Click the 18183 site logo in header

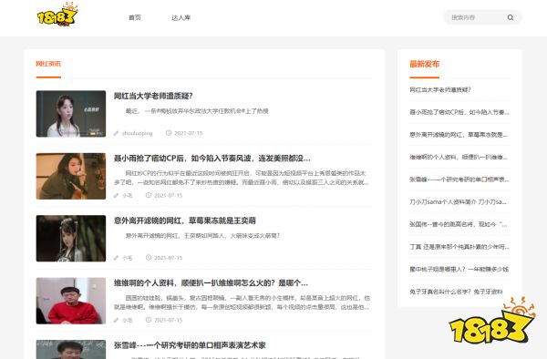[x=57, y=15]
